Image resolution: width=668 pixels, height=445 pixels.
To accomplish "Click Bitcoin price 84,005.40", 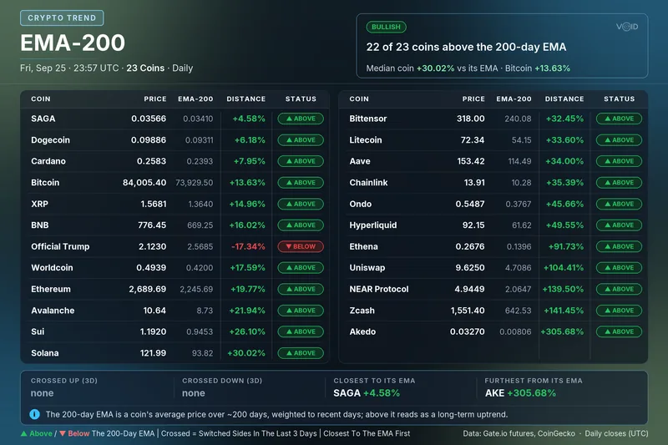I will 144,183.
